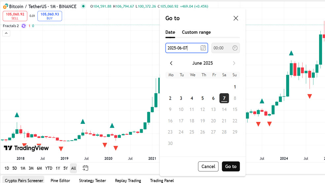Set chart range to 1Y
Screen dimensions: 325x183
[58, 168]
